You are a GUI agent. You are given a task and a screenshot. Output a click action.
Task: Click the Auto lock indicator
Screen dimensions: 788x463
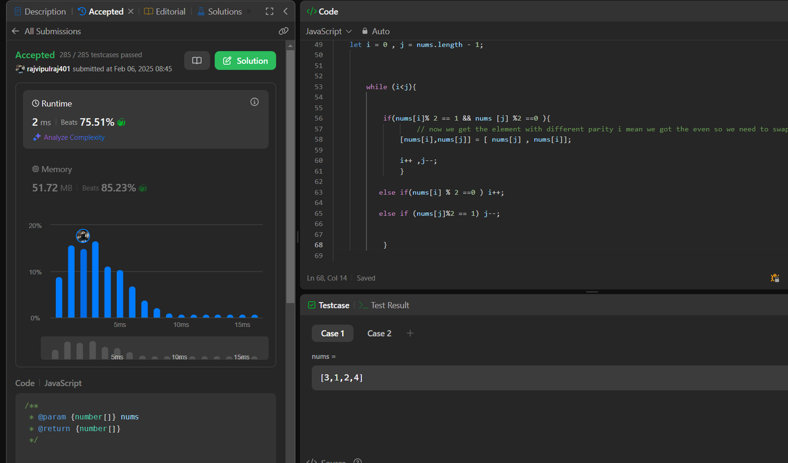coord(376,31)
